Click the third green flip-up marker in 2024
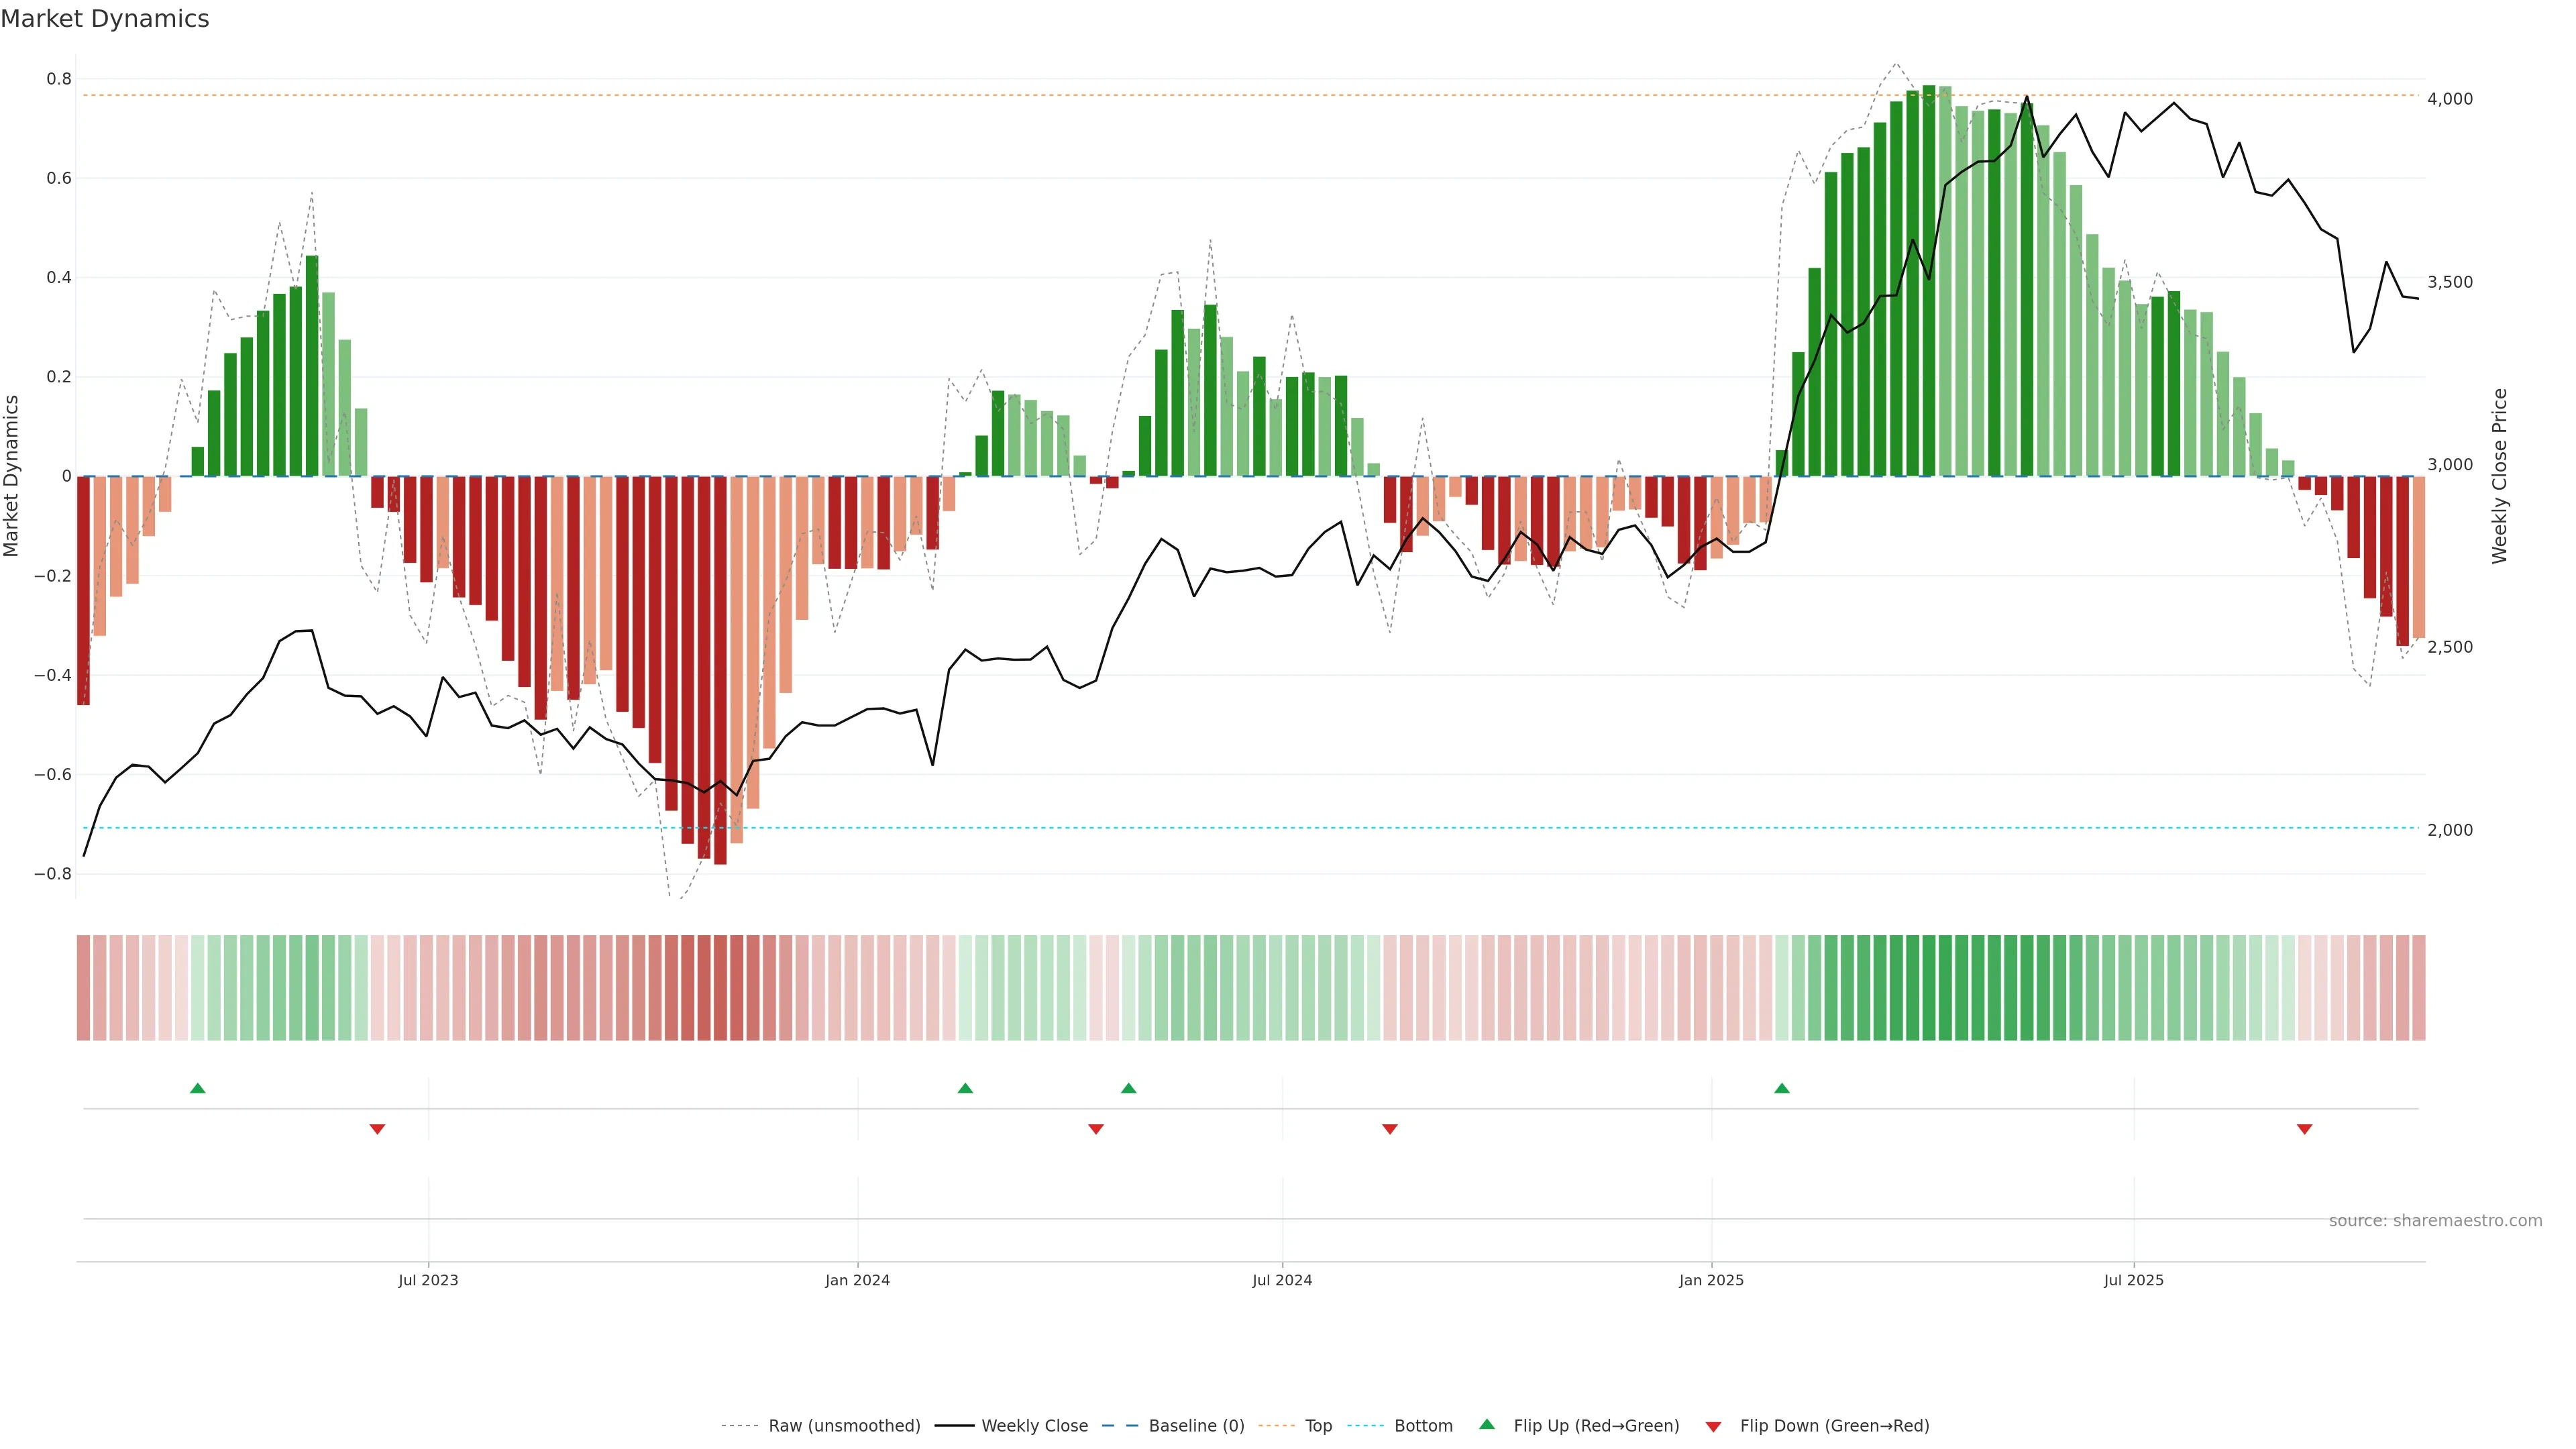 pos(1129,1088)
